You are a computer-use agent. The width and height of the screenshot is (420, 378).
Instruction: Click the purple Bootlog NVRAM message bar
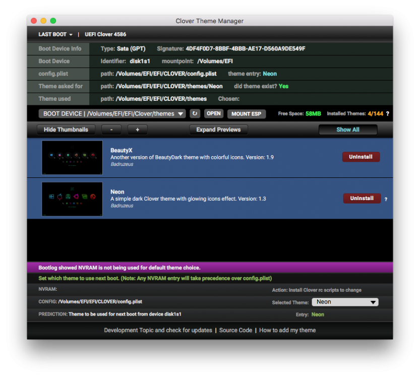[210, 268]
